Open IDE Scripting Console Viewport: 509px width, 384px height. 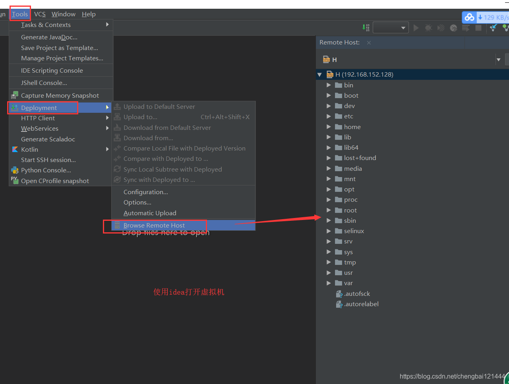tap(61, 70)
